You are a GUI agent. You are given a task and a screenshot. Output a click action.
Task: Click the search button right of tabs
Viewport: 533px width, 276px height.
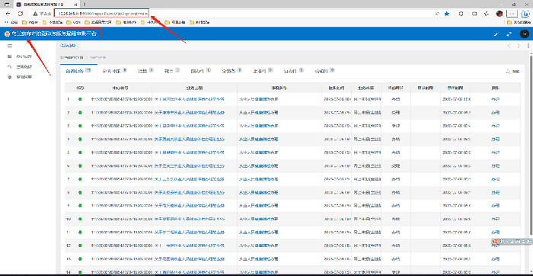[512, 72]
